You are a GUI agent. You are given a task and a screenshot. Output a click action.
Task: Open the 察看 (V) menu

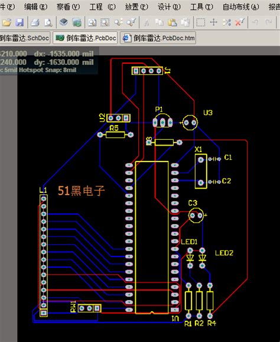68,7
